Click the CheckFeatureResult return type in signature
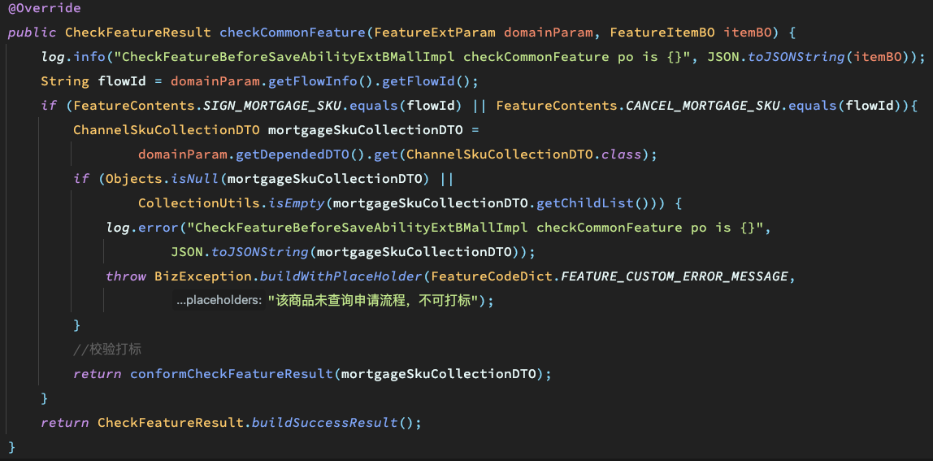The width and height of the screenshot is (933, 461). tap(138, 33)
